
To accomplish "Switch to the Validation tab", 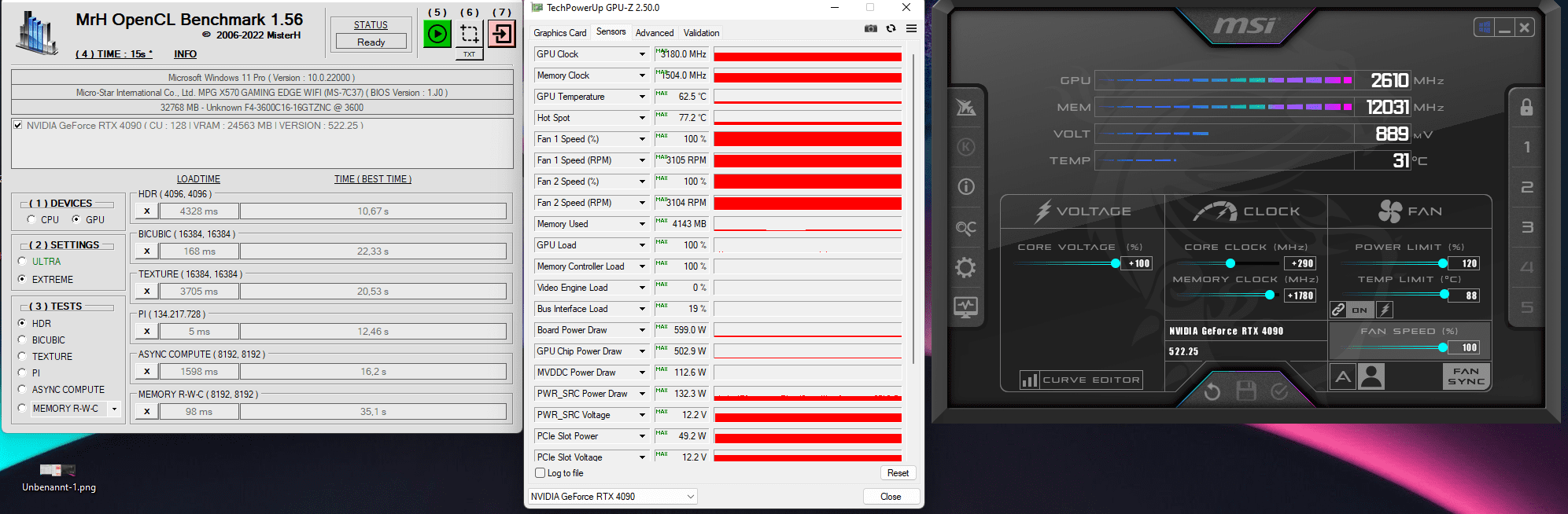I will point(701,33).
